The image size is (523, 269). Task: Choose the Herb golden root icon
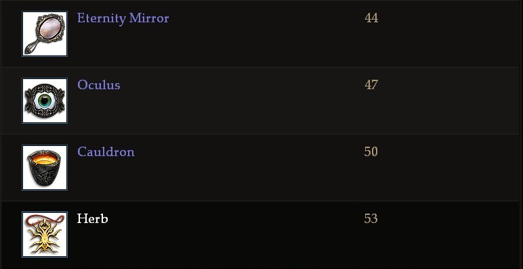[45, 235]
